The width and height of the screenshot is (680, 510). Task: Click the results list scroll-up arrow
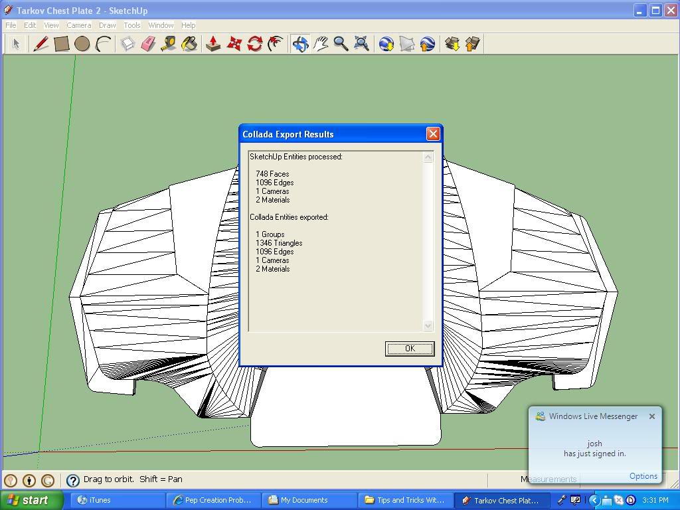click(428, 157)
